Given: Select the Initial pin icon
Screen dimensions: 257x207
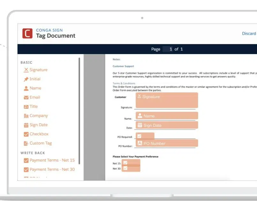Looking at the screenshot, I should pyautogui.click(x=26, y=79).
